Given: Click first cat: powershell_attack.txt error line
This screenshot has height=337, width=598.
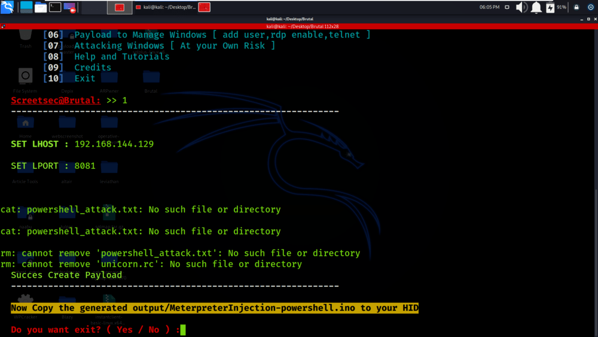Looking at the screenshot, I should tap(141, 210).
